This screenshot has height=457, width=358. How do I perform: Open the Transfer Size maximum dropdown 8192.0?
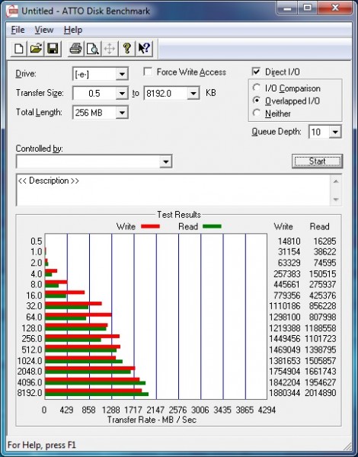(193, 94)
